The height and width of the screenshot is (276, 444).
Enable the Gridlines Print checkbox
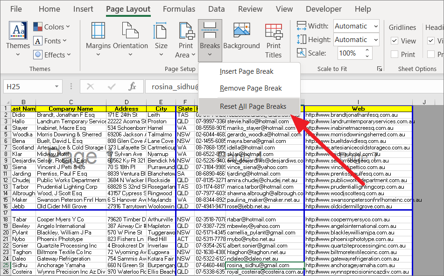click(x=395, y=55)
